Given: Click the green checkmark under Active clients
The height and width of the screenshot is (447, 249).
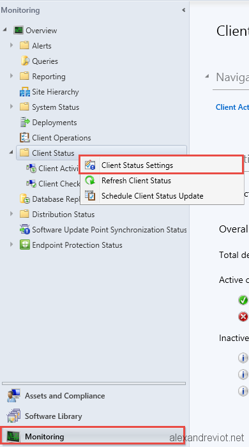Looking at the screenshot, I should (x=243, y=300).
